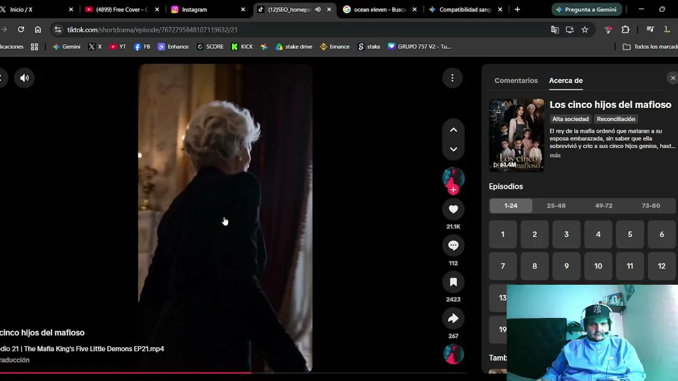
Task: Select the Acerca de tab
Action: click(x=566, y=80)
